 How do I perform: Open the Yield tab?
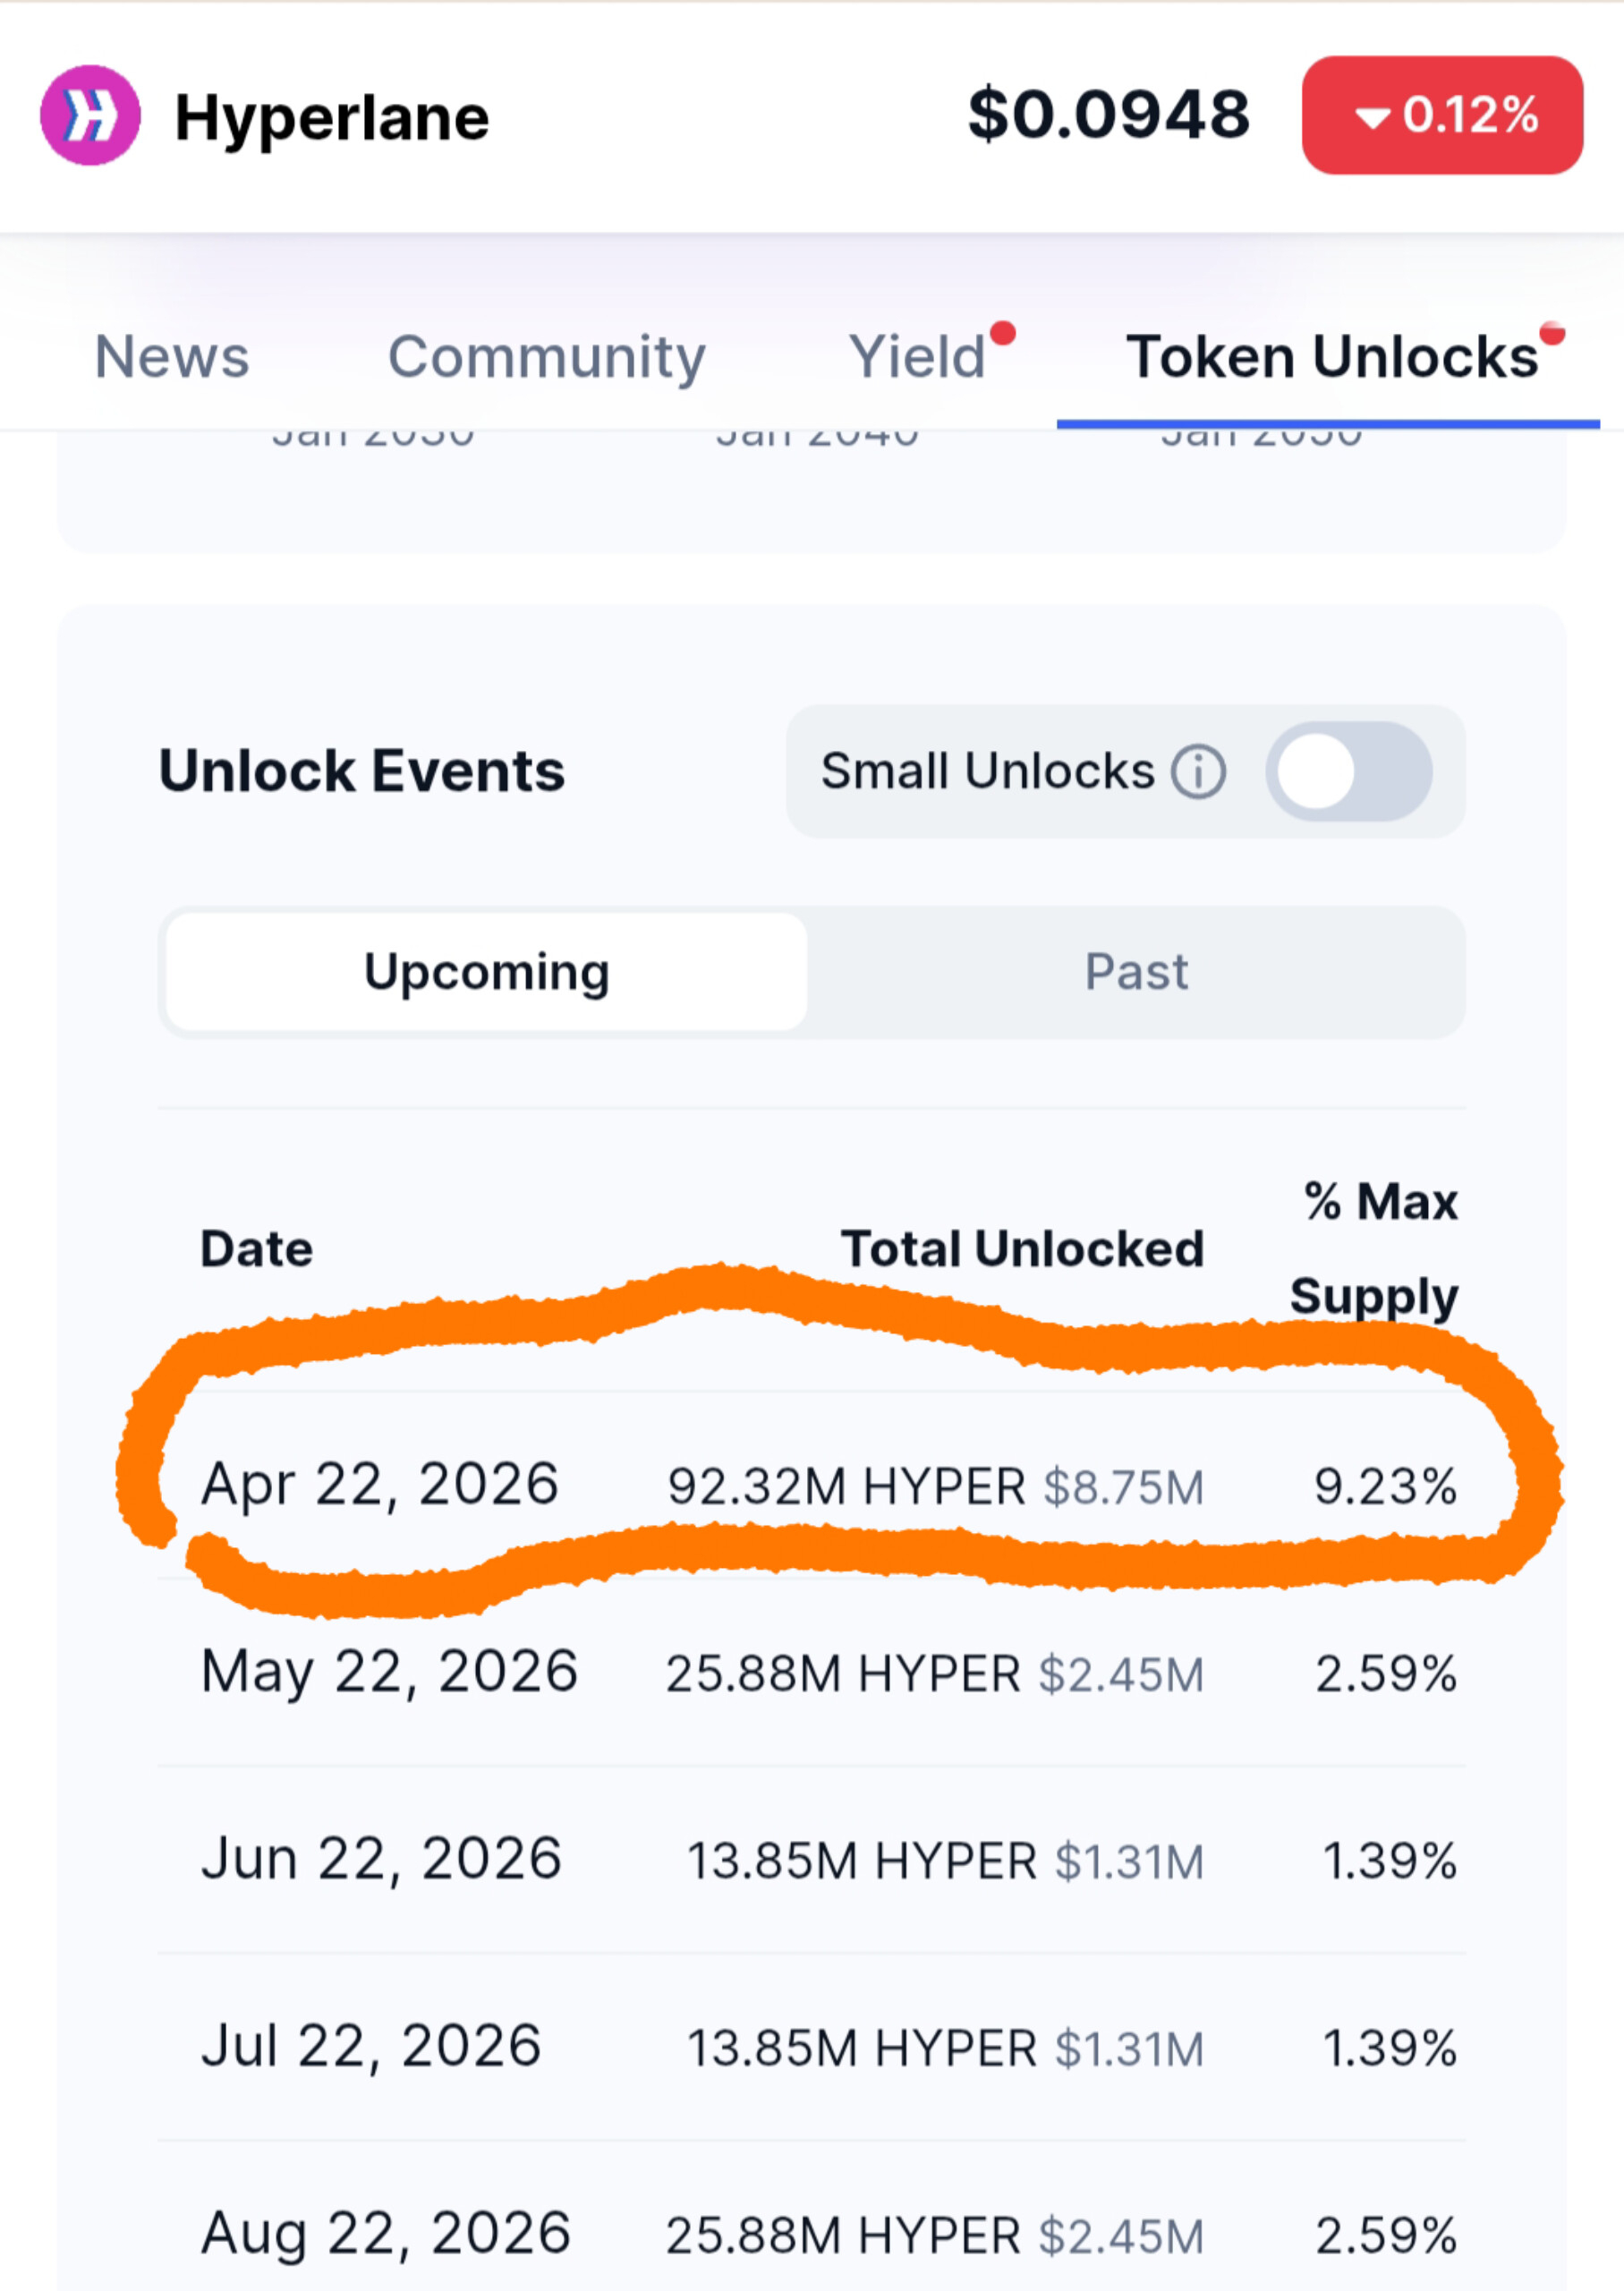[918, 357]
